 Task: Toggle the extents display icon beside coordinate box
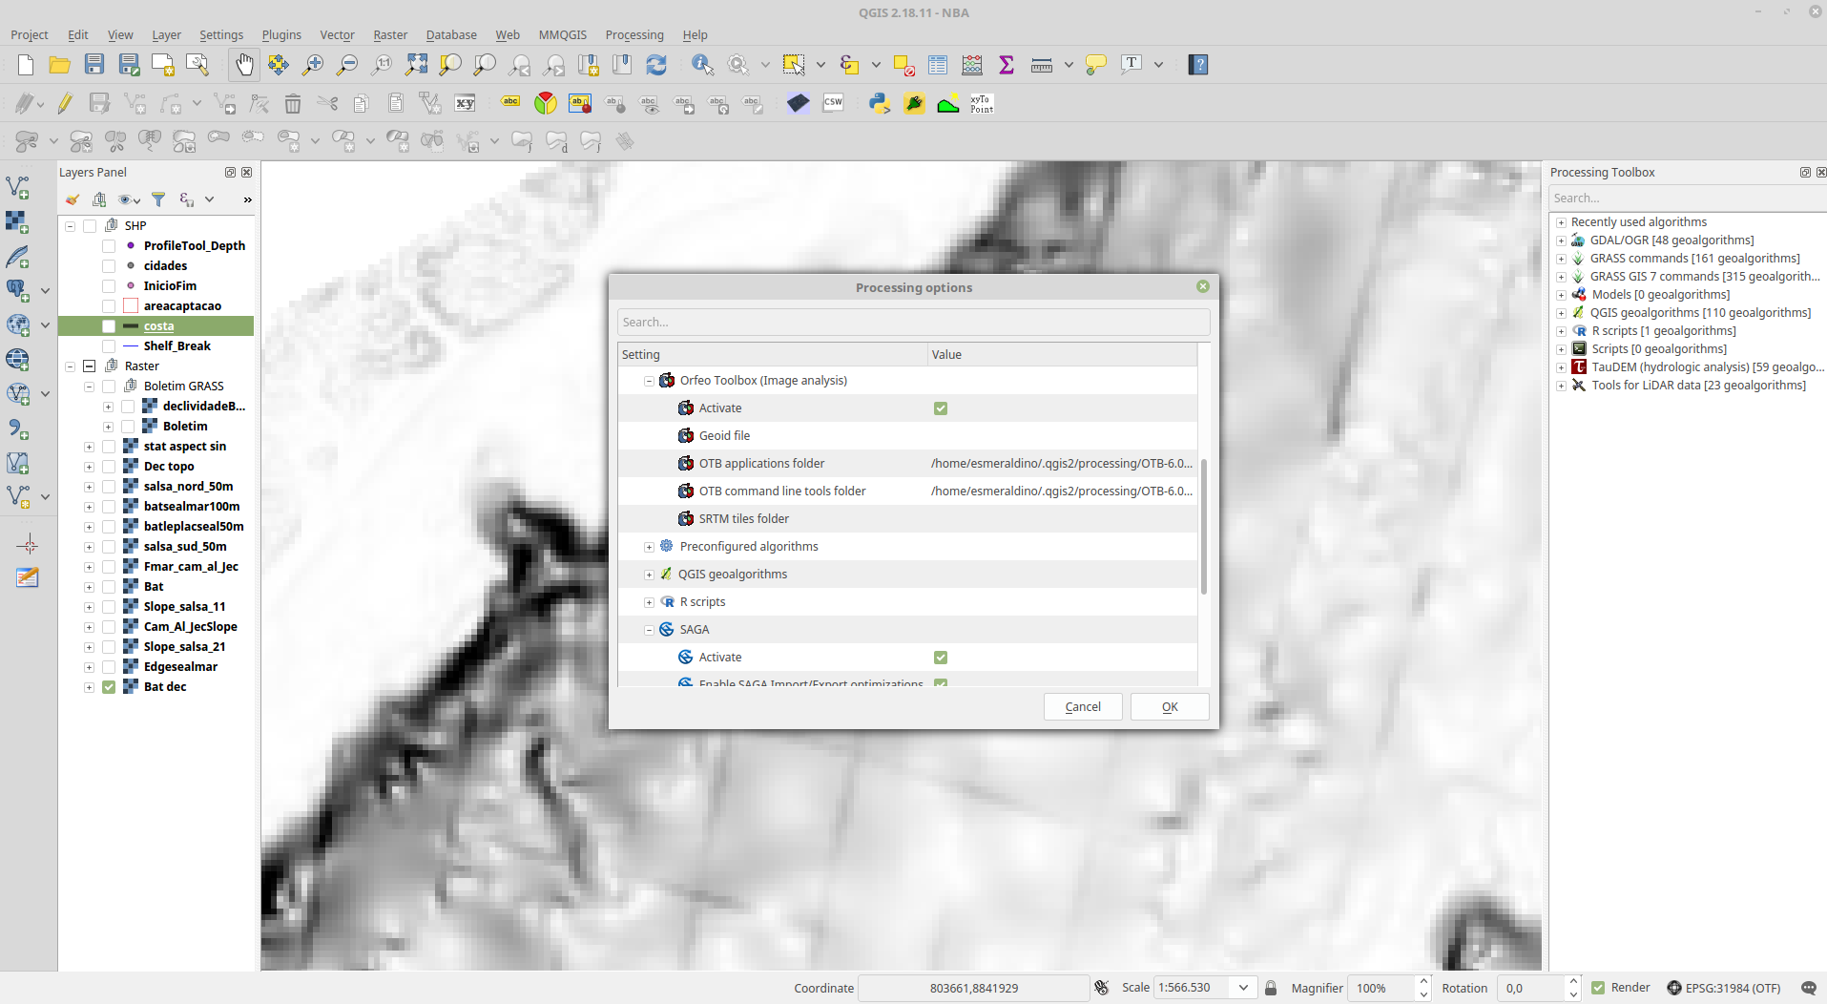(1102, 988)
